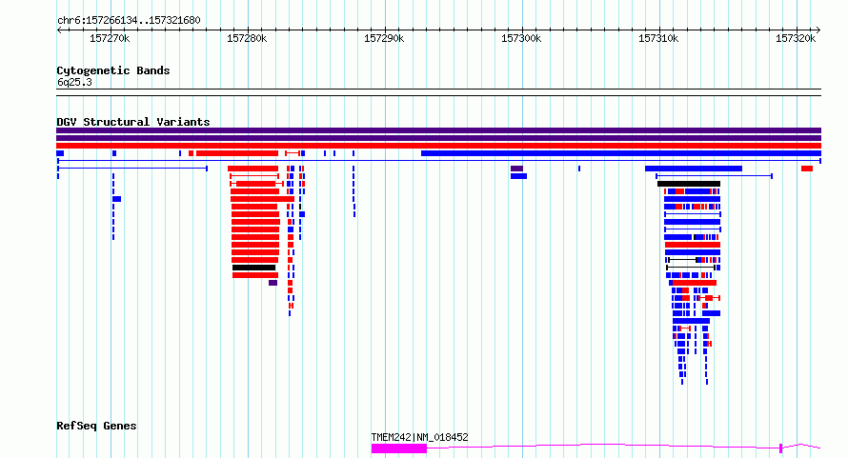
Task: Open the TMEM242|NM_018452 gene label
Action: point(419,437)
